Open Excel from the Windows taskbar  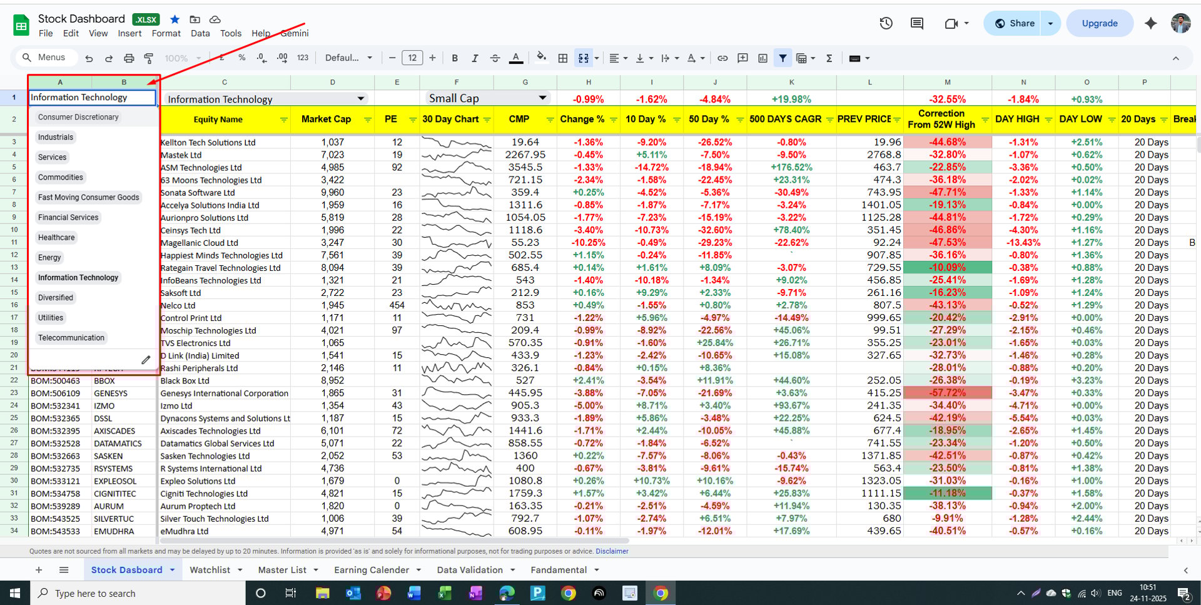click(445, 593)
